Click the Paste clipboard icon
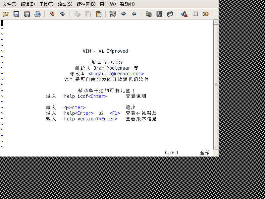The width and height of the screenshot is (265, 199). (x=98, y=14)
